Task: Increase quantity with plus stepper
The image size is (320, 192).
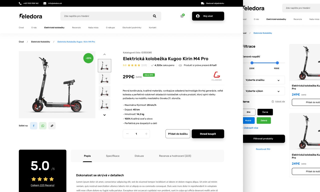Action: 146,134
